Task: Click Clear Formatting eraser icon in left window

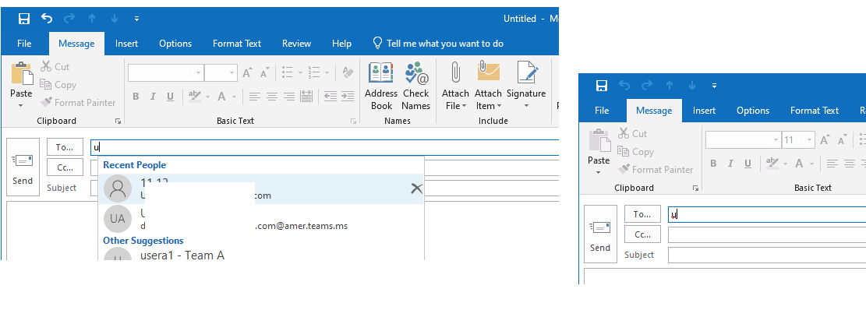Action: (x=348, y=72)
